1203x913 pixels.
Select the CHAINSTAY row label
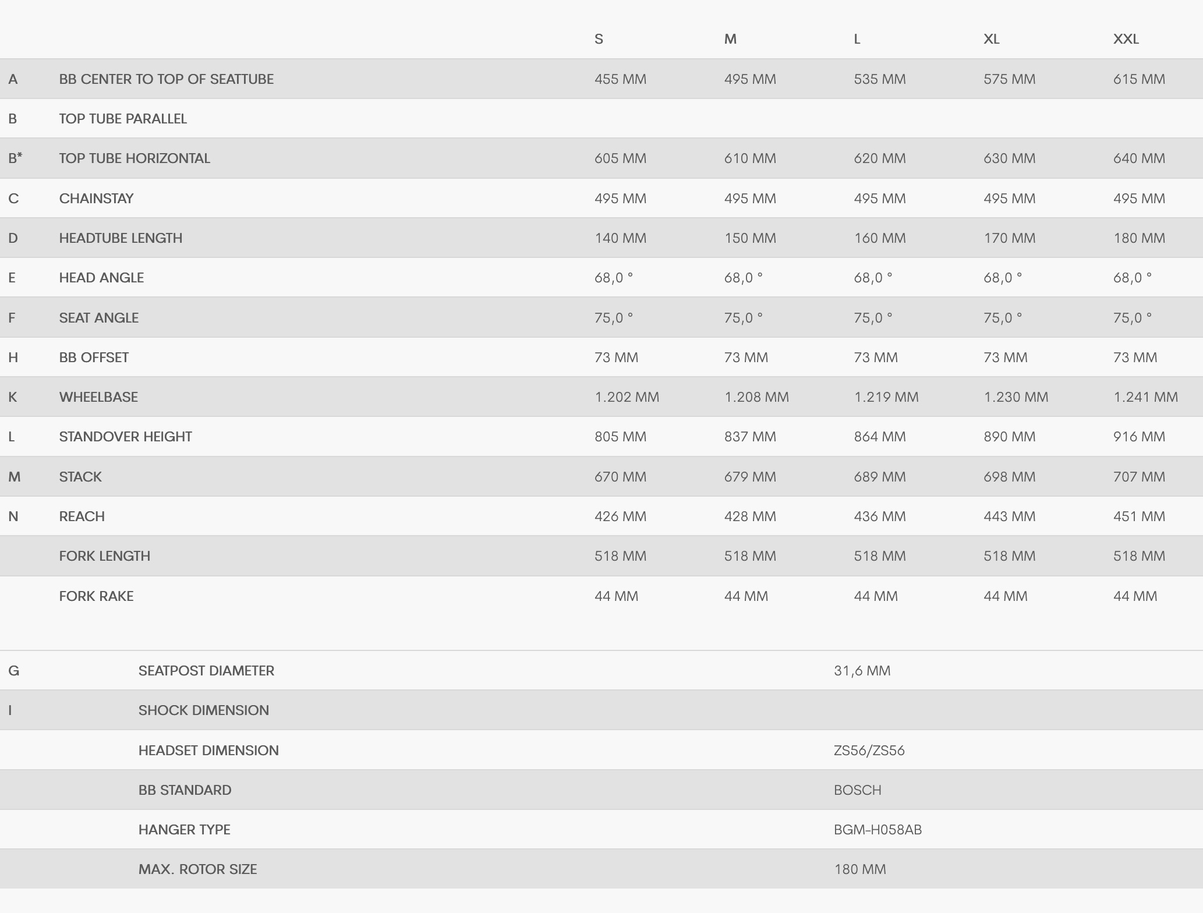[96, 199]
